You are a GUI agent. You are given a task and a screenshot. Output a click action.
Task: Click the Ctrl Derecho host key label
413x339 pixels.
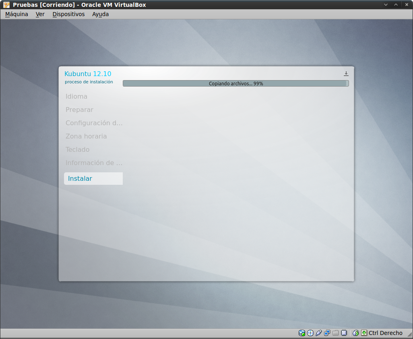click(385, 333)
